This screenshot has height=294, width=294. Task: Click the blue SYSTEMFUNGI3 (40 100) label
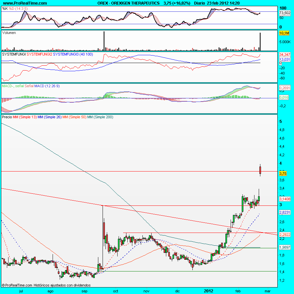tap(73, 54)
